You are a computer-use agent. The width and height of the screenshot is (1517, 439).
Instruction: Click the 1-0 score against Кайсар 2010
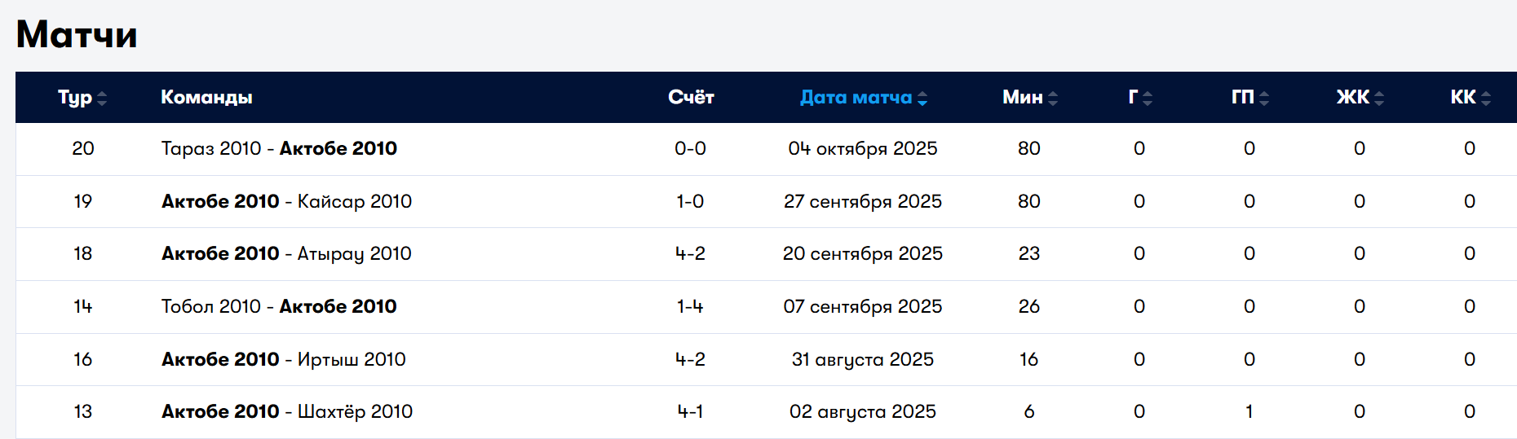[x=690, y=202]
